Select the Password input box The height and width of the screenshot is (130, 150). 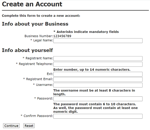[98, 99]
